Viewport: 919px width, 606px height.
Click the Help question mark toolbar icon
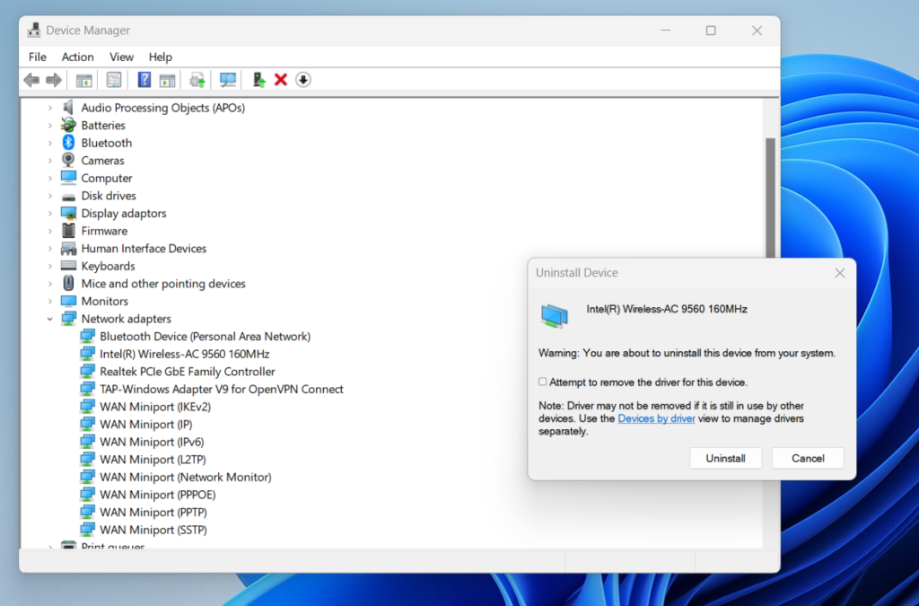pos(144,80)
